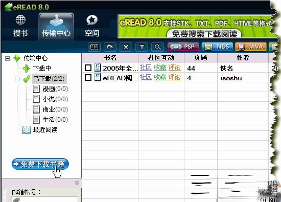
Task: Click the curved arrow toolbar icon
Action: (x=110, y=47)
